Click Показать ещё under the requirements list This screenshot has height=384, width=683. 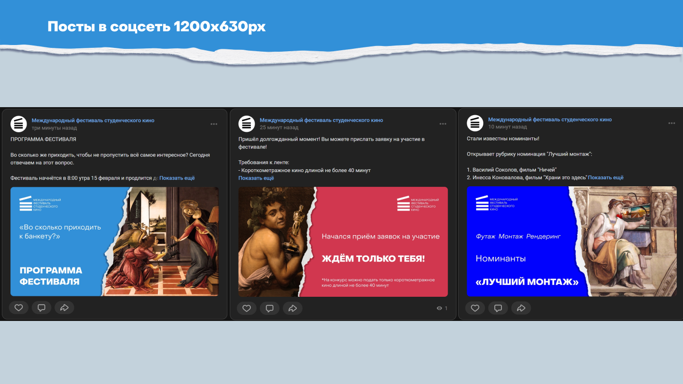click(x=256, y=178)
